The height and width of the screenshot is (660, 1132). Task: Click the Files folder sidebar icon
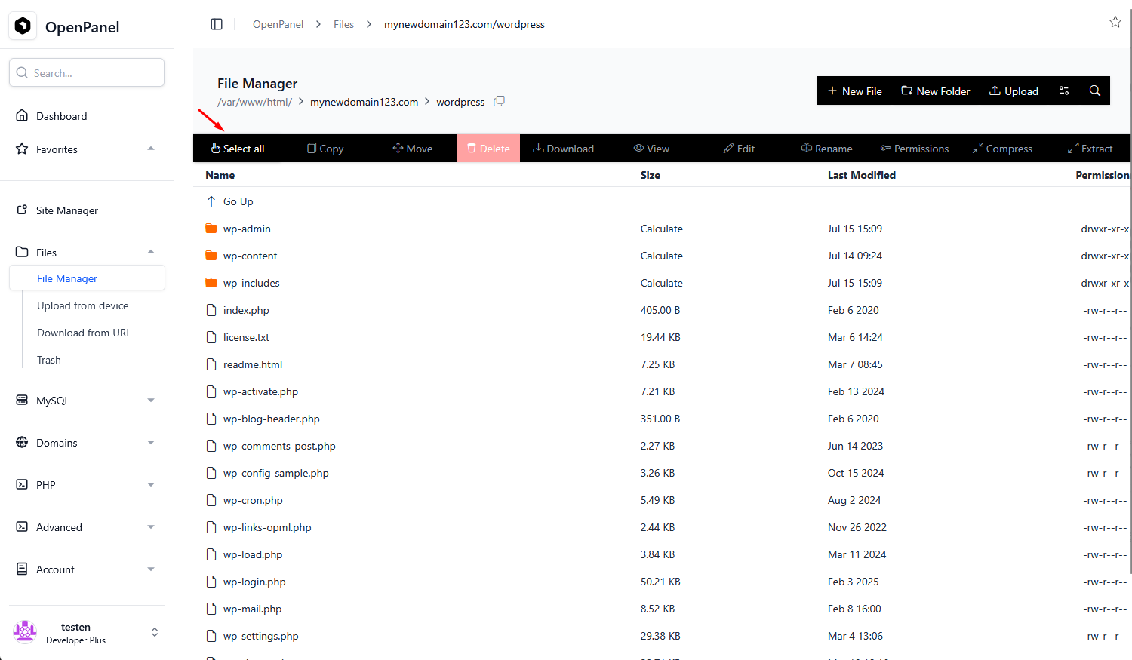(x=22, y=252)
